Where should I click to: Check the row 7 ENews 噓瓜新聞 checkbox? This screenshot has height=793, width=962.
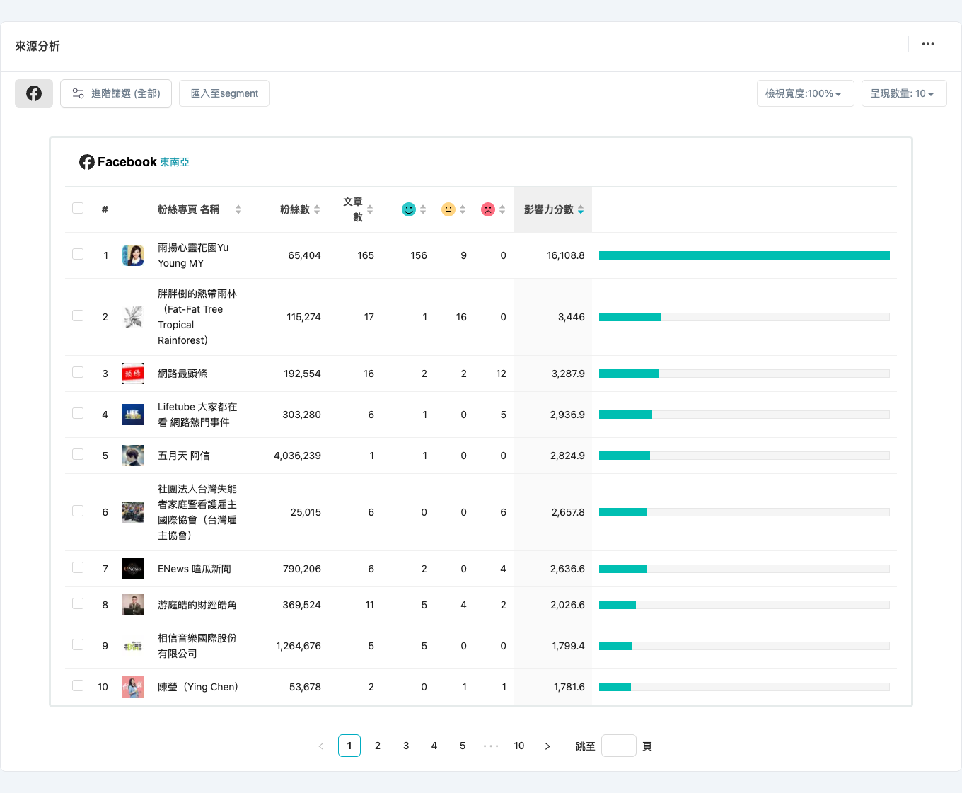click(x=78, y=567)
